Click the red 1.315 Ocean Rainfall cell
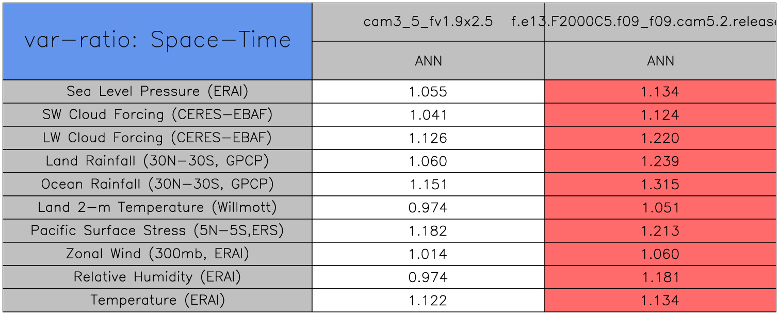The width and height of the screenshot is (779, 315). click(x=660, y=185)
